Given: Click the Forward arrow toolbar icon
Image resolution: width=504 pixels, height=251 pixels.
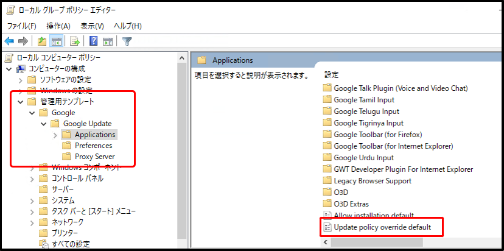Looking at the screenshot, I should (23, 41).
